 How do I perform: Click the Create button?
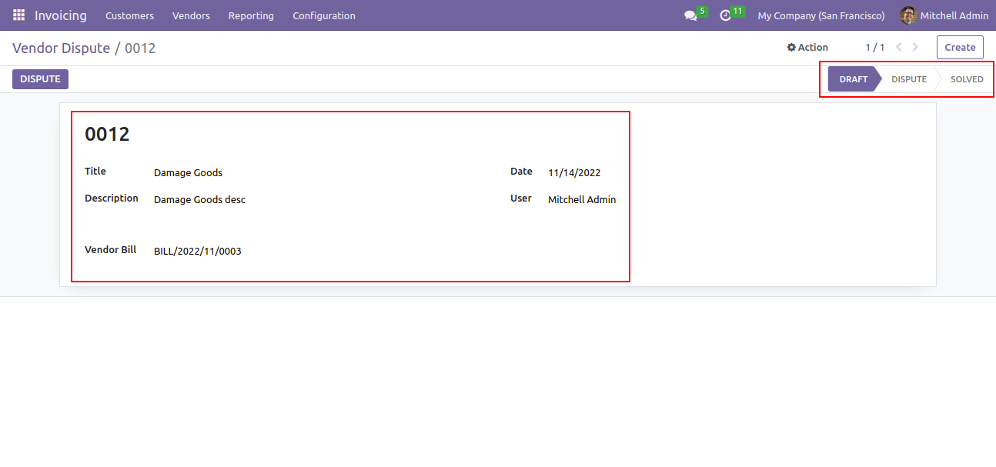(960, 47)
